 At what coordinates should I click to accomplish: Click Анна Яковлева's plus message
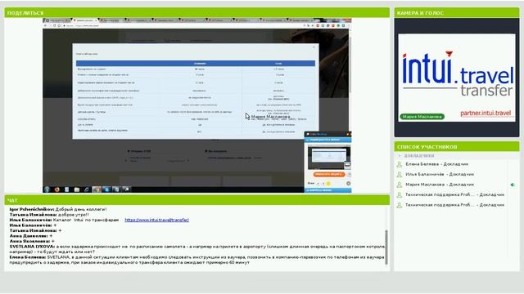pyautogui.click(x=32, y=242)
